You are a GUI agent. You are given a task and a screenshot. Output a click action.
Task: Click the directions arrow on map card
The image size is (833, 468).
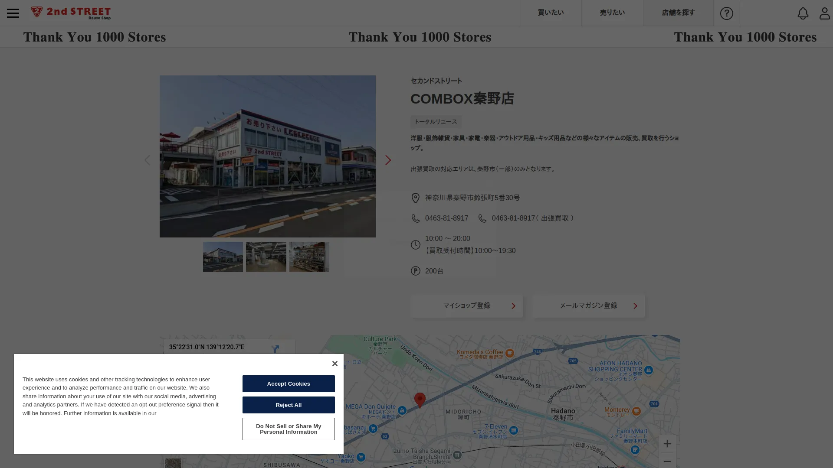click(275, 349)
